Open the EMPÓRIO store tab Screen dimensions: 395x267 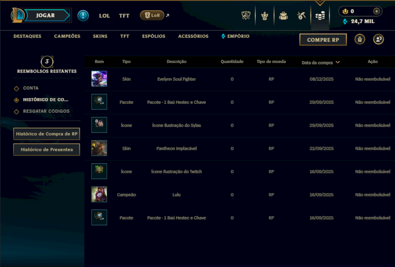[236, 36]
